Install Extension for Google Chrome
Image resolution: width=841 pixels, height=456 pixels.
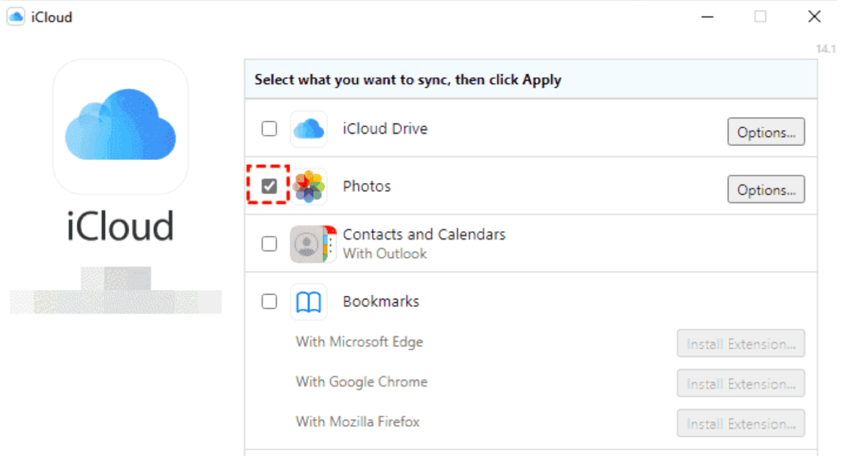[x=741, y=384]
